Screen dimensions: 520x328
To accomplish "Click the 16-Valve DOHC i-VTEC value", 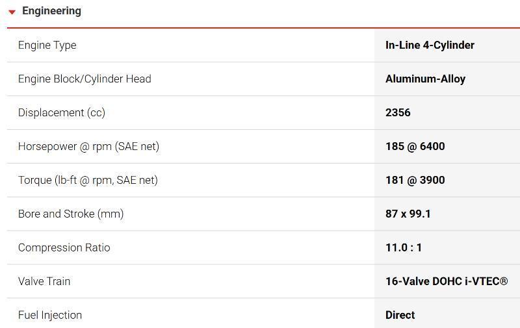I will 446,282.
